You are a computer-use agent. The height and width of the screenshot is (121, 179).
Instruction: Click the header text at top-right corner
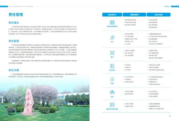tap(167, 6)
